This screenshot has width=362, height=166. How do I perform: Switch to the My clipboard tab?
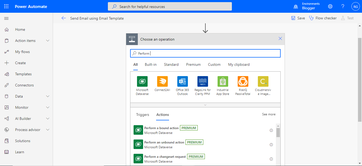[239, 64]
